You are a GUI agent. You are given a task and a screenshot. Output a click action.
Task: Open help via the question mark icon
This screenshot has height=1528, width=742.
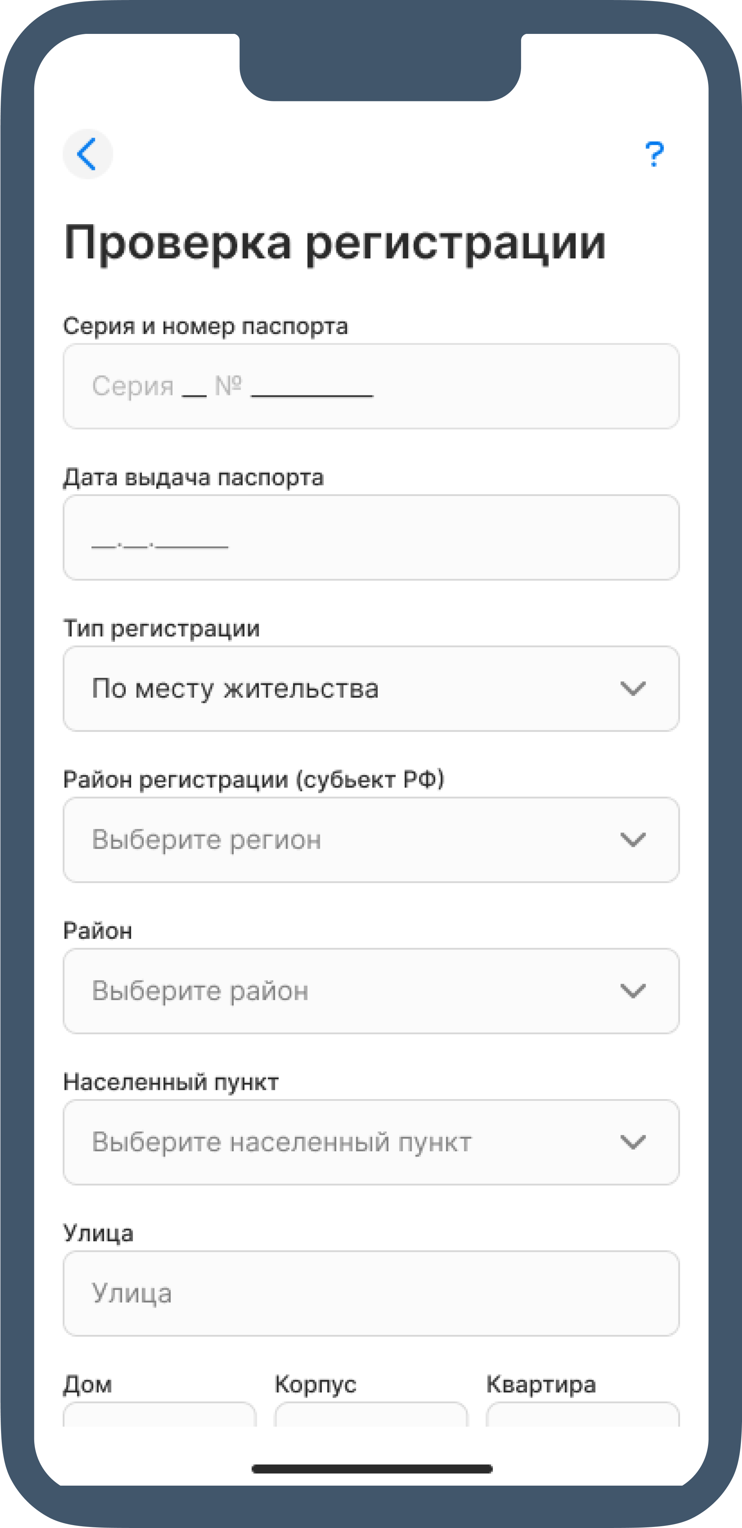tap(654, 154)
